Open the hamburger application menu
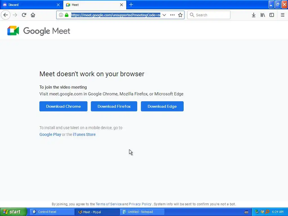This screenshot has width=288, height=216. coord(283,15)
